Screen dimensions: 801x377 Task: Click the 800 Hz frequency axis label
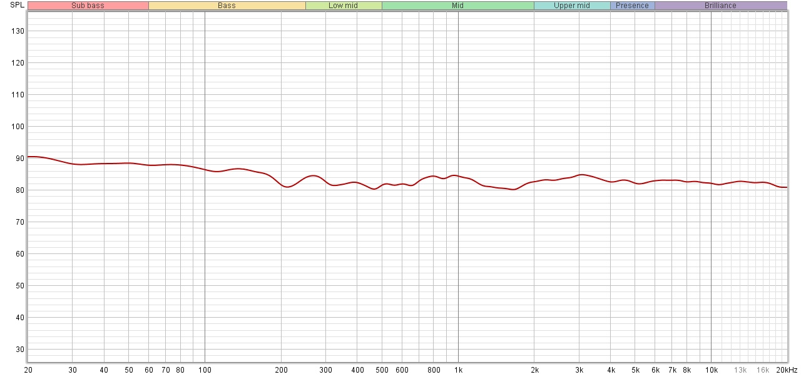coord(434,370)
